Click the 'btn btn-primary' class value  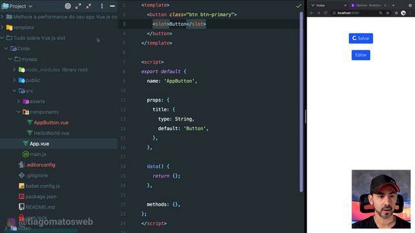[209, 14]
